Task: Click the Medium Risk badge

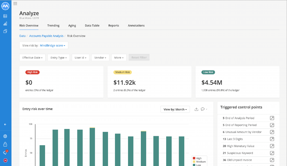Action: [x=123, y=72]
